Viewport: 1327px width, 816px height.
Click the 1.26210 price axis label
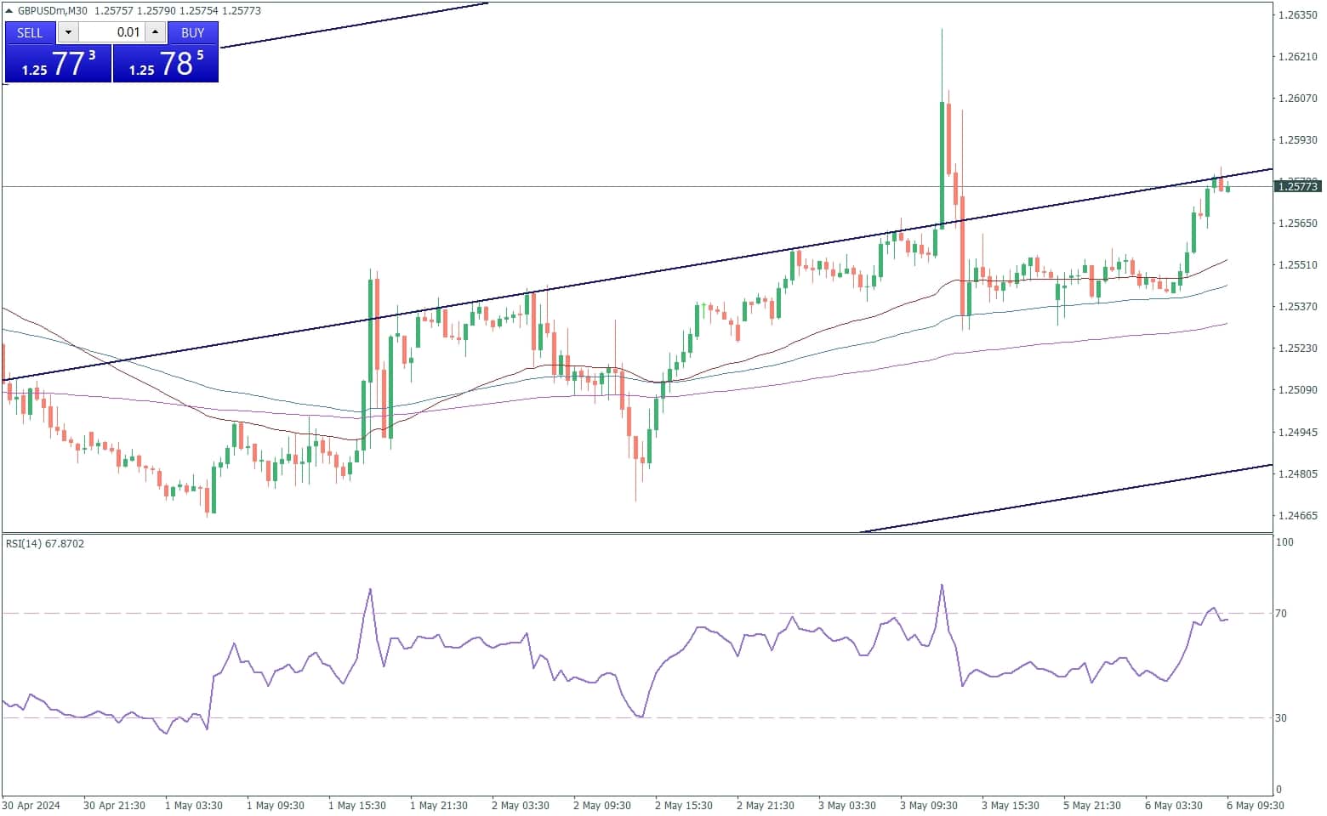pyautogui.click(x=1298, y=57)
